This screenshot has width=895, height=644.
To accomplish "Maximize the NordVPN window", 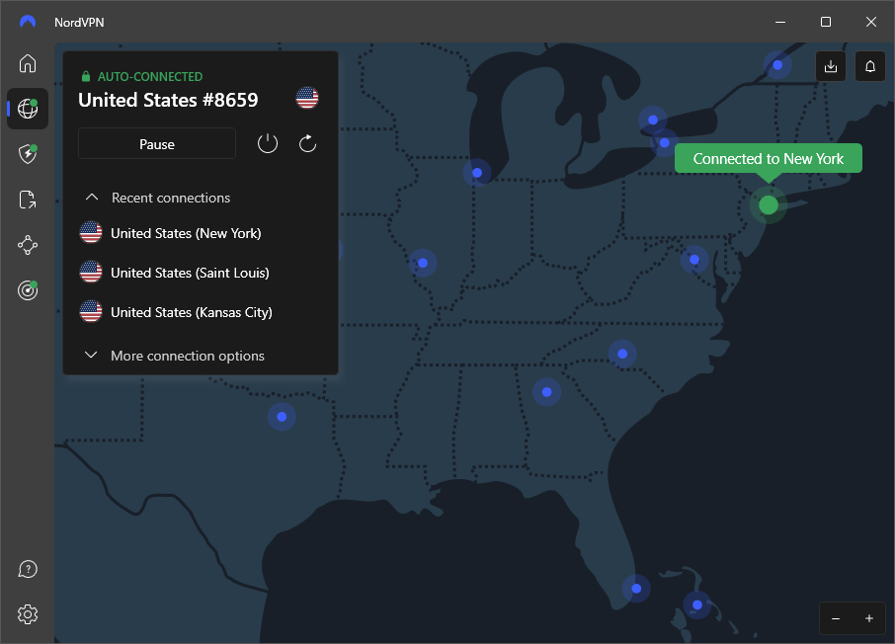I will 826,22.
